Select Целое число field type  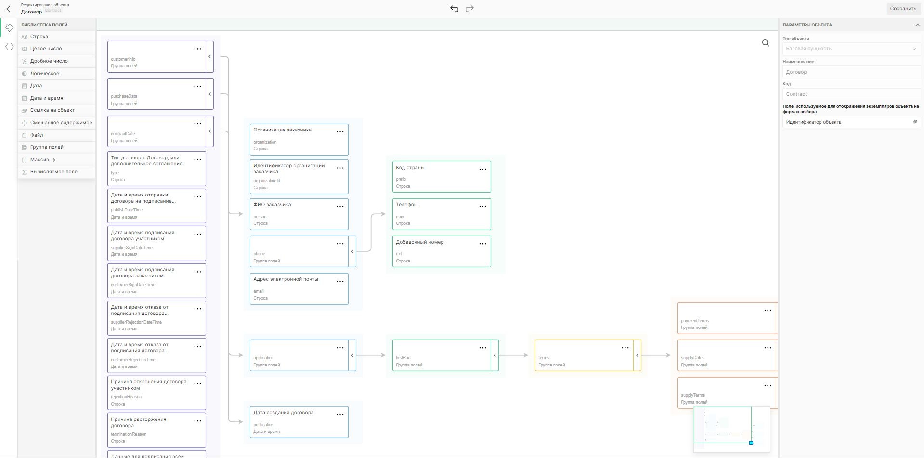pos(56,49)
